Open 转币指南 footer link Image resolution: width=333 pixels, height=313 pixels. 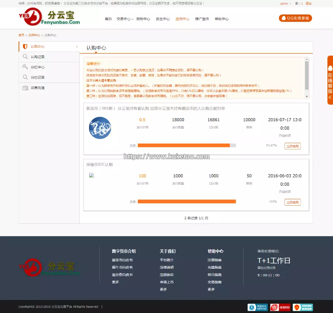pyautogui.click(x=215, y=275)
